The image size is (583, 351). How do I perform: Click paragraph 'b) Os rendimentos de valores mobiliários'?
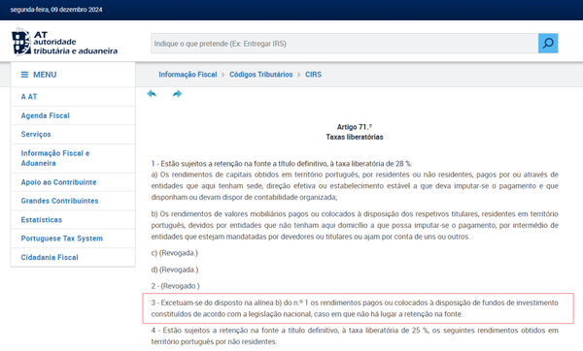[355, 225]
